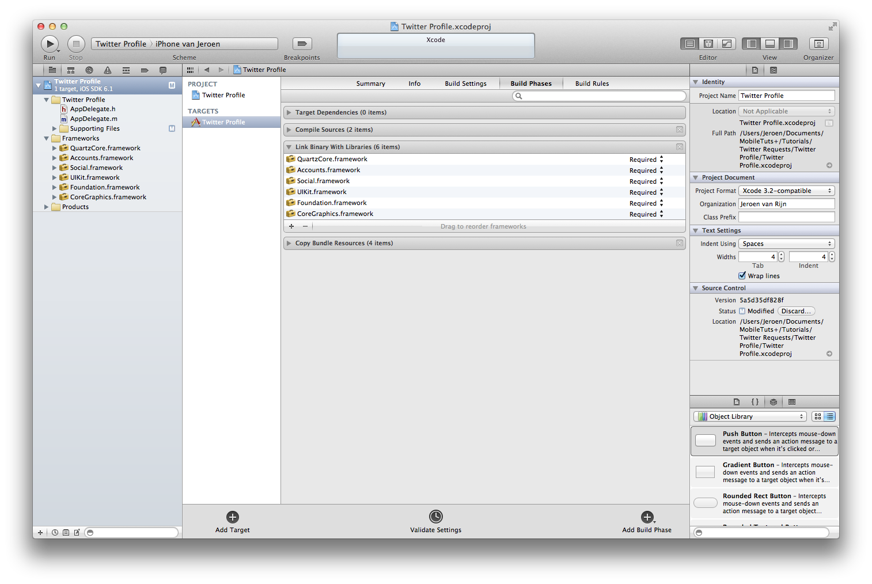Click Add Build Phase
The height and width of the screenshot is (584, 872).
point(647,522)
